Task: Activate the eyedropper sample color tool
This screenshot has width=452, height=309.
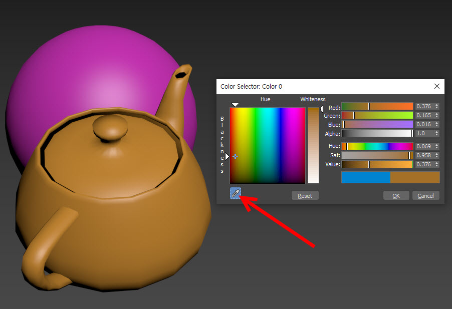Action: (236, 193)
